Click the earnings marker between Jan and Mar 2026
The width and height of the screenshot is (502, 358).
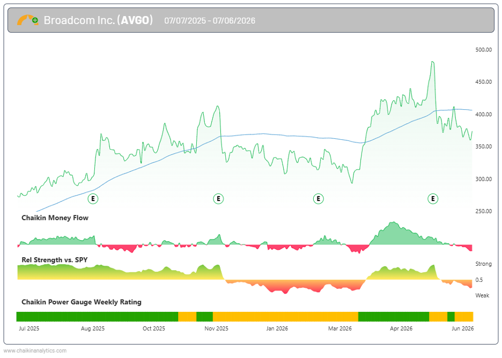click(x=318, y=199)
